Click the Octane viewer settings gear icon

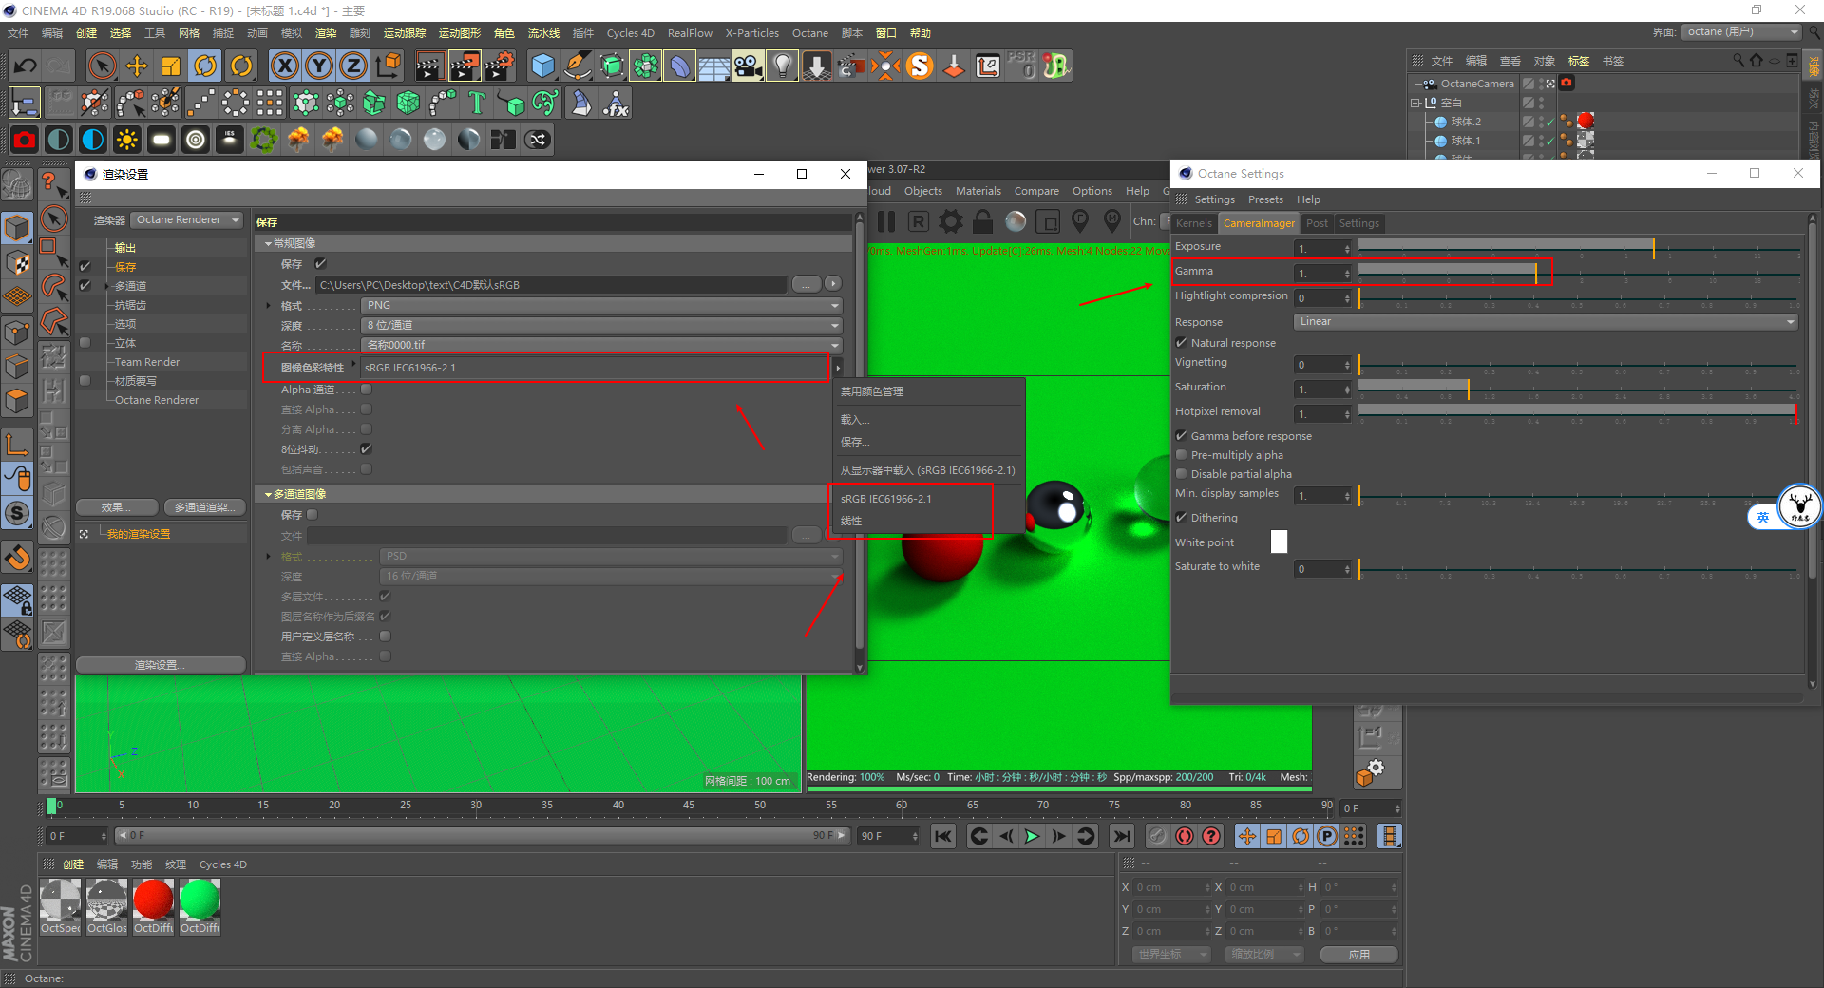coord(951,221)
